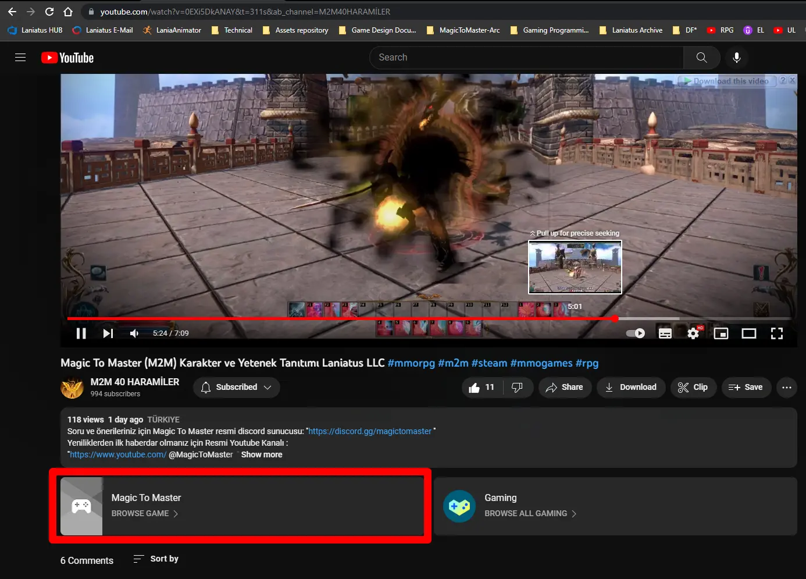Open the DF* bookmark folder
This screenshot has height=579, width=806.
[684, 30]
